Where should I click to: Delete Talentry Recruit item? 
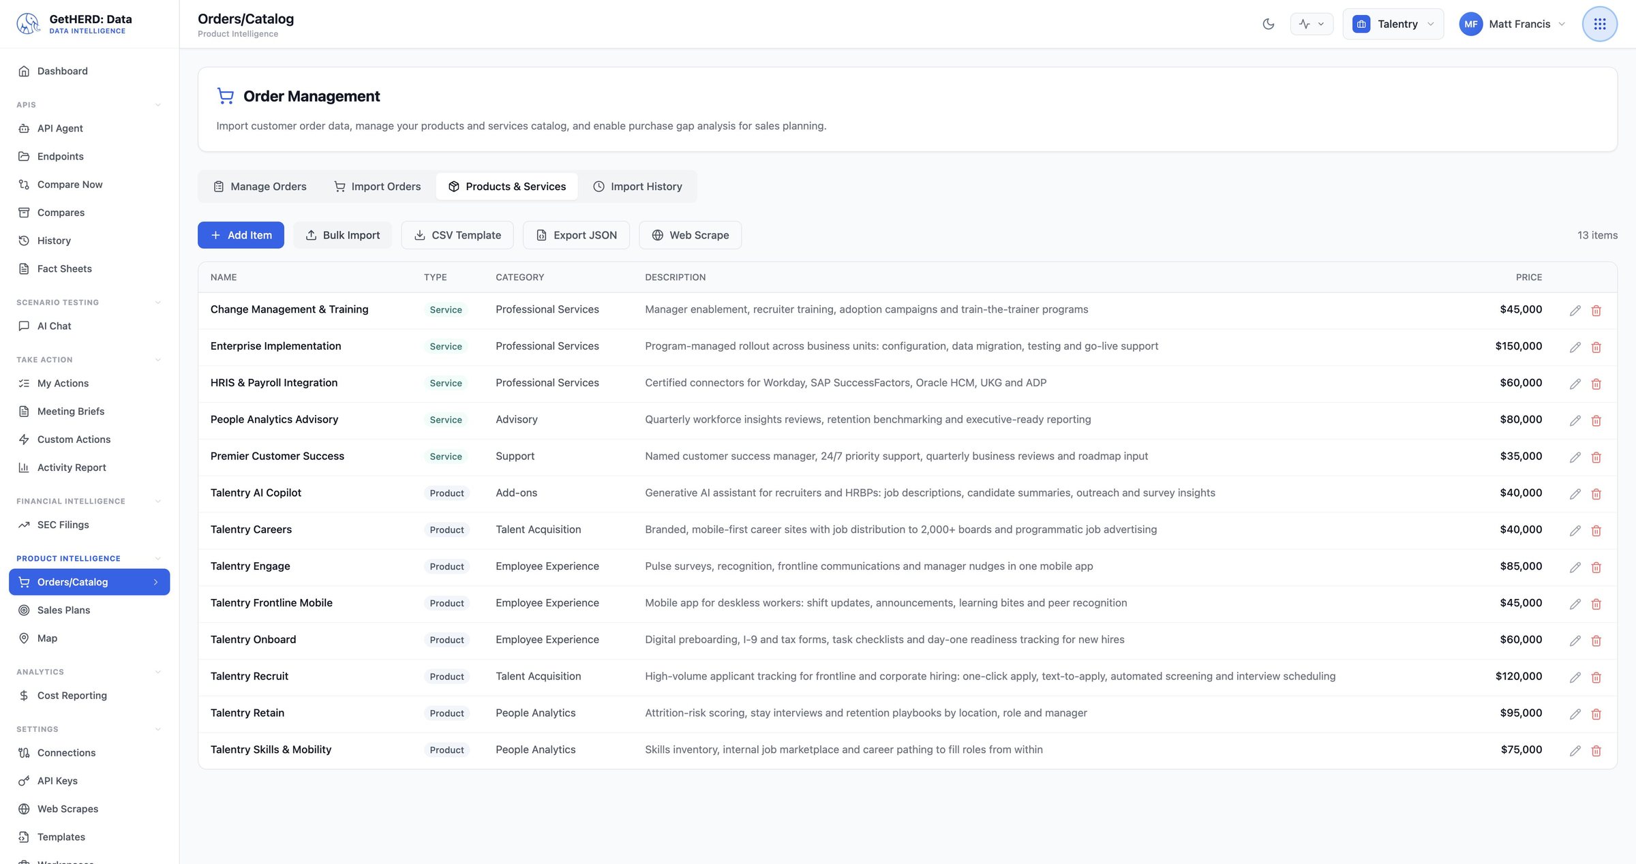tap(1596, 677)
